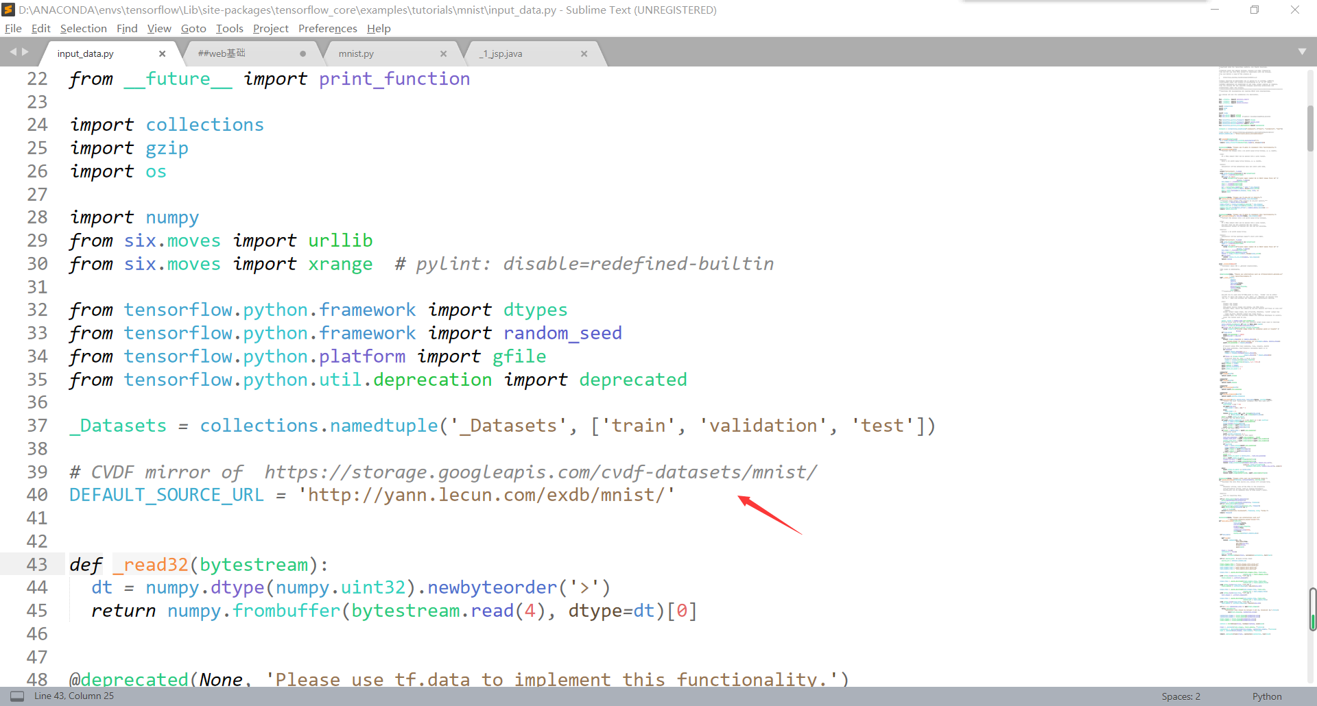Place cursor on 'gfile' at line 34
The height and width of the screenshot is (706, 1317).
(519, 356)
